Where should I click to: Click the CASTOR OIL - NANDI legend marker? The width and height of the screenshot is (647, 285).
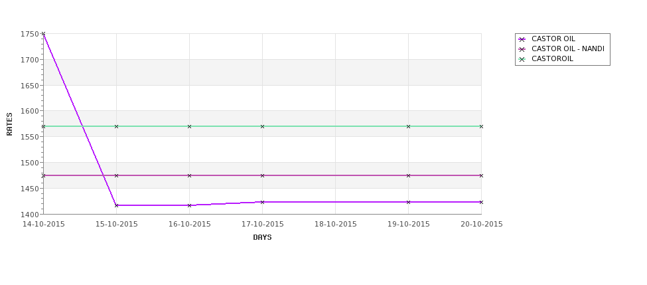(x=522, y=49)
